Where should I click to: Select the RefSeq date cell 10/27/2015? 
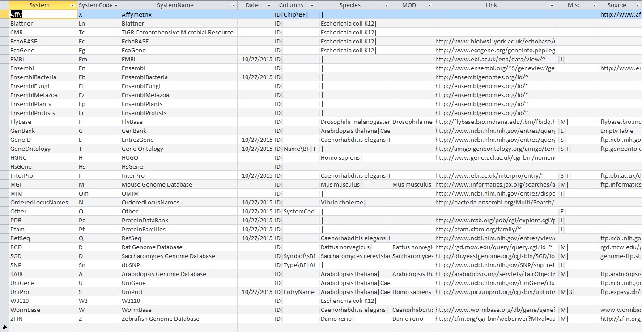(x=255, y=238)
